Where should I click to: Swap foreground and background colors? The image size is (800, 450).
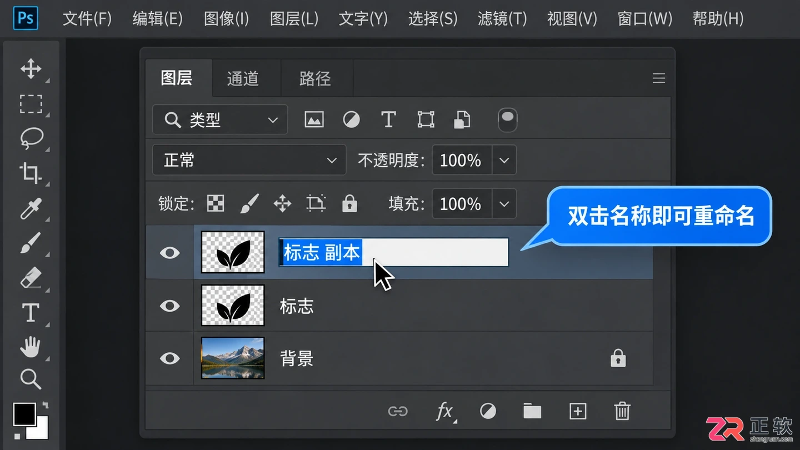pyautogui.click(x=46, y=406)
